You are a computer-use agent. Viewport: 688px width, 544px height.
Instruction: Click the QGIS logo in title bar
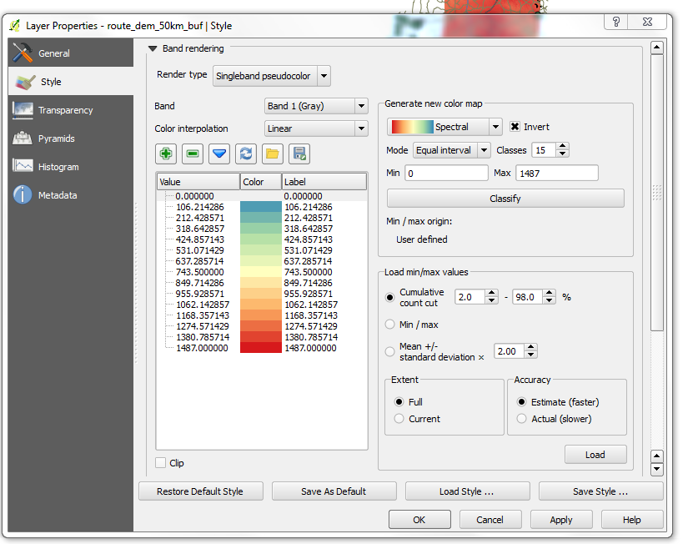pos(15,26)
